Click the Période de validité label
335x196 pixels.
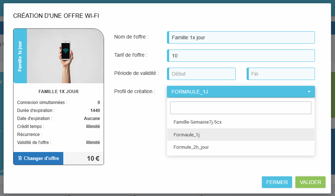(x=136, y=73)
